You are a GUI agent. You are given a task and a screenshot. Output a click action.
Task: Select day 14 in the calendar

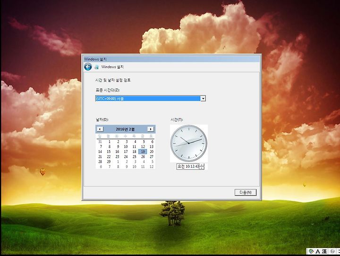coord(100,152)
